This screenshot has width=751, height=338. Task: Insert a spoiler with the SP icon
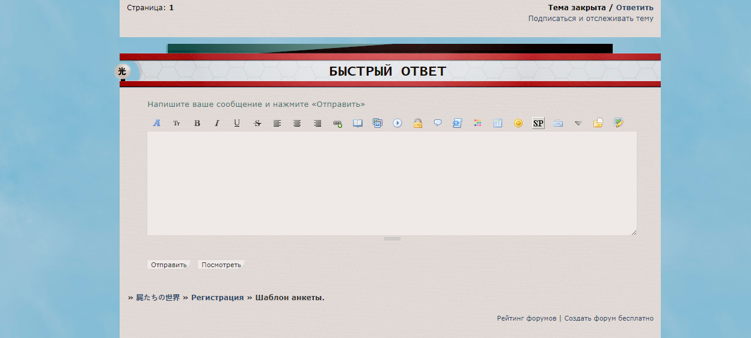[x=538, y=123]
